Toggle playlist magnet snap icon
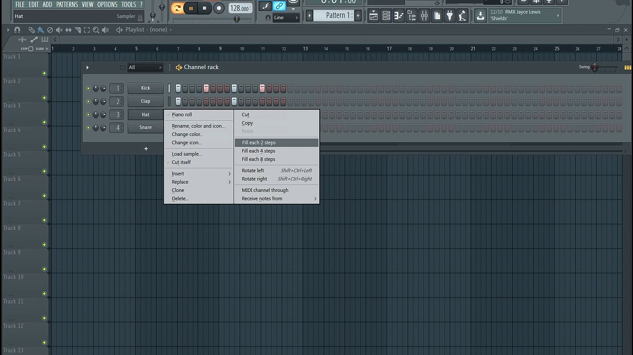The height and width of the screenshot is (355, 633). 17,30
